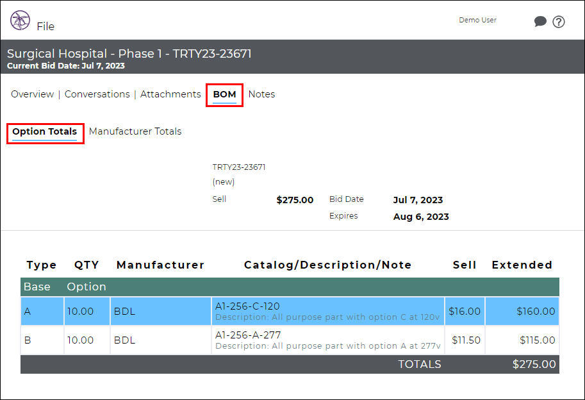
Task: Select the A1-256-C-120 catalog row
Action: [290, 311]
